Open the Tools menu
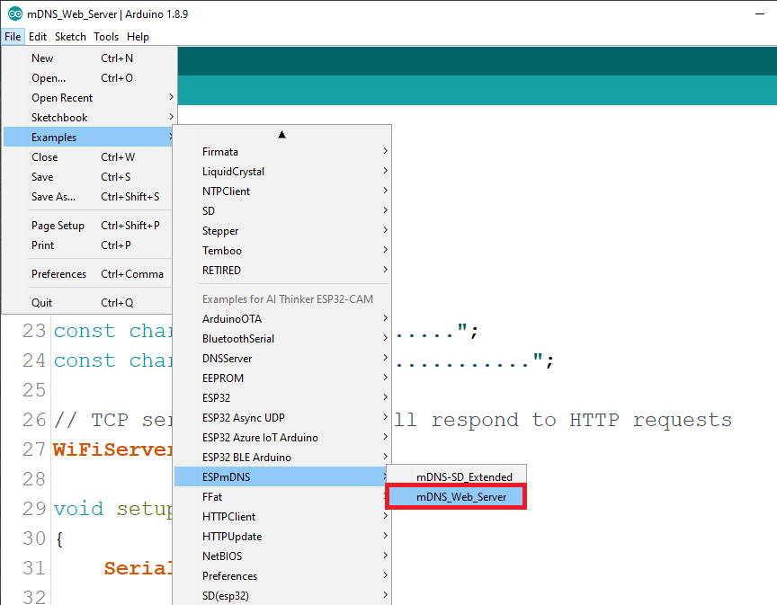Image resolution: width=777 pixels, height=605 pixels. (x=106, y=37)
